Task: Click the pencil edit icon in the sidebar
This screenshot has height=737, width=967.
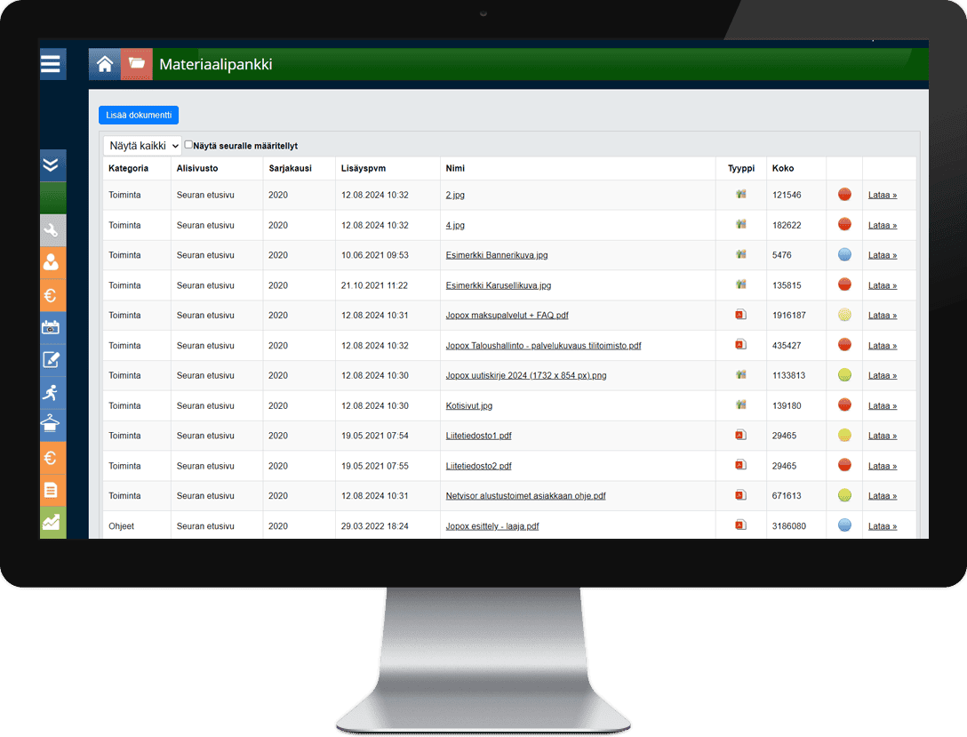Action: (x=52, y=360)
